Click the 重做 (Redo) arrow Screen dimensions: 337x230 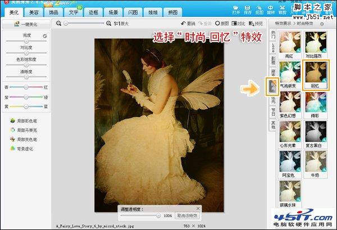204,24
